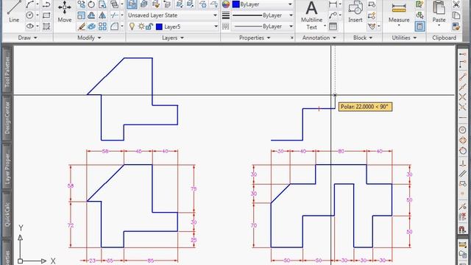
Task: Click the Mirror tool in Modify panel
Action: point(102,15)
